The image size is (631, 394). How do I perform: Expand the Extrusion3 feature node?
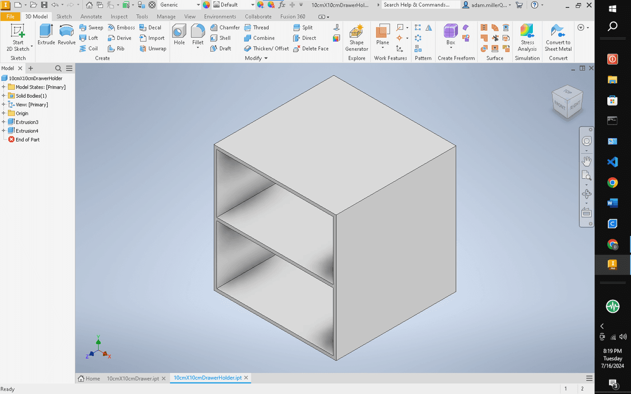coord(4,122)
